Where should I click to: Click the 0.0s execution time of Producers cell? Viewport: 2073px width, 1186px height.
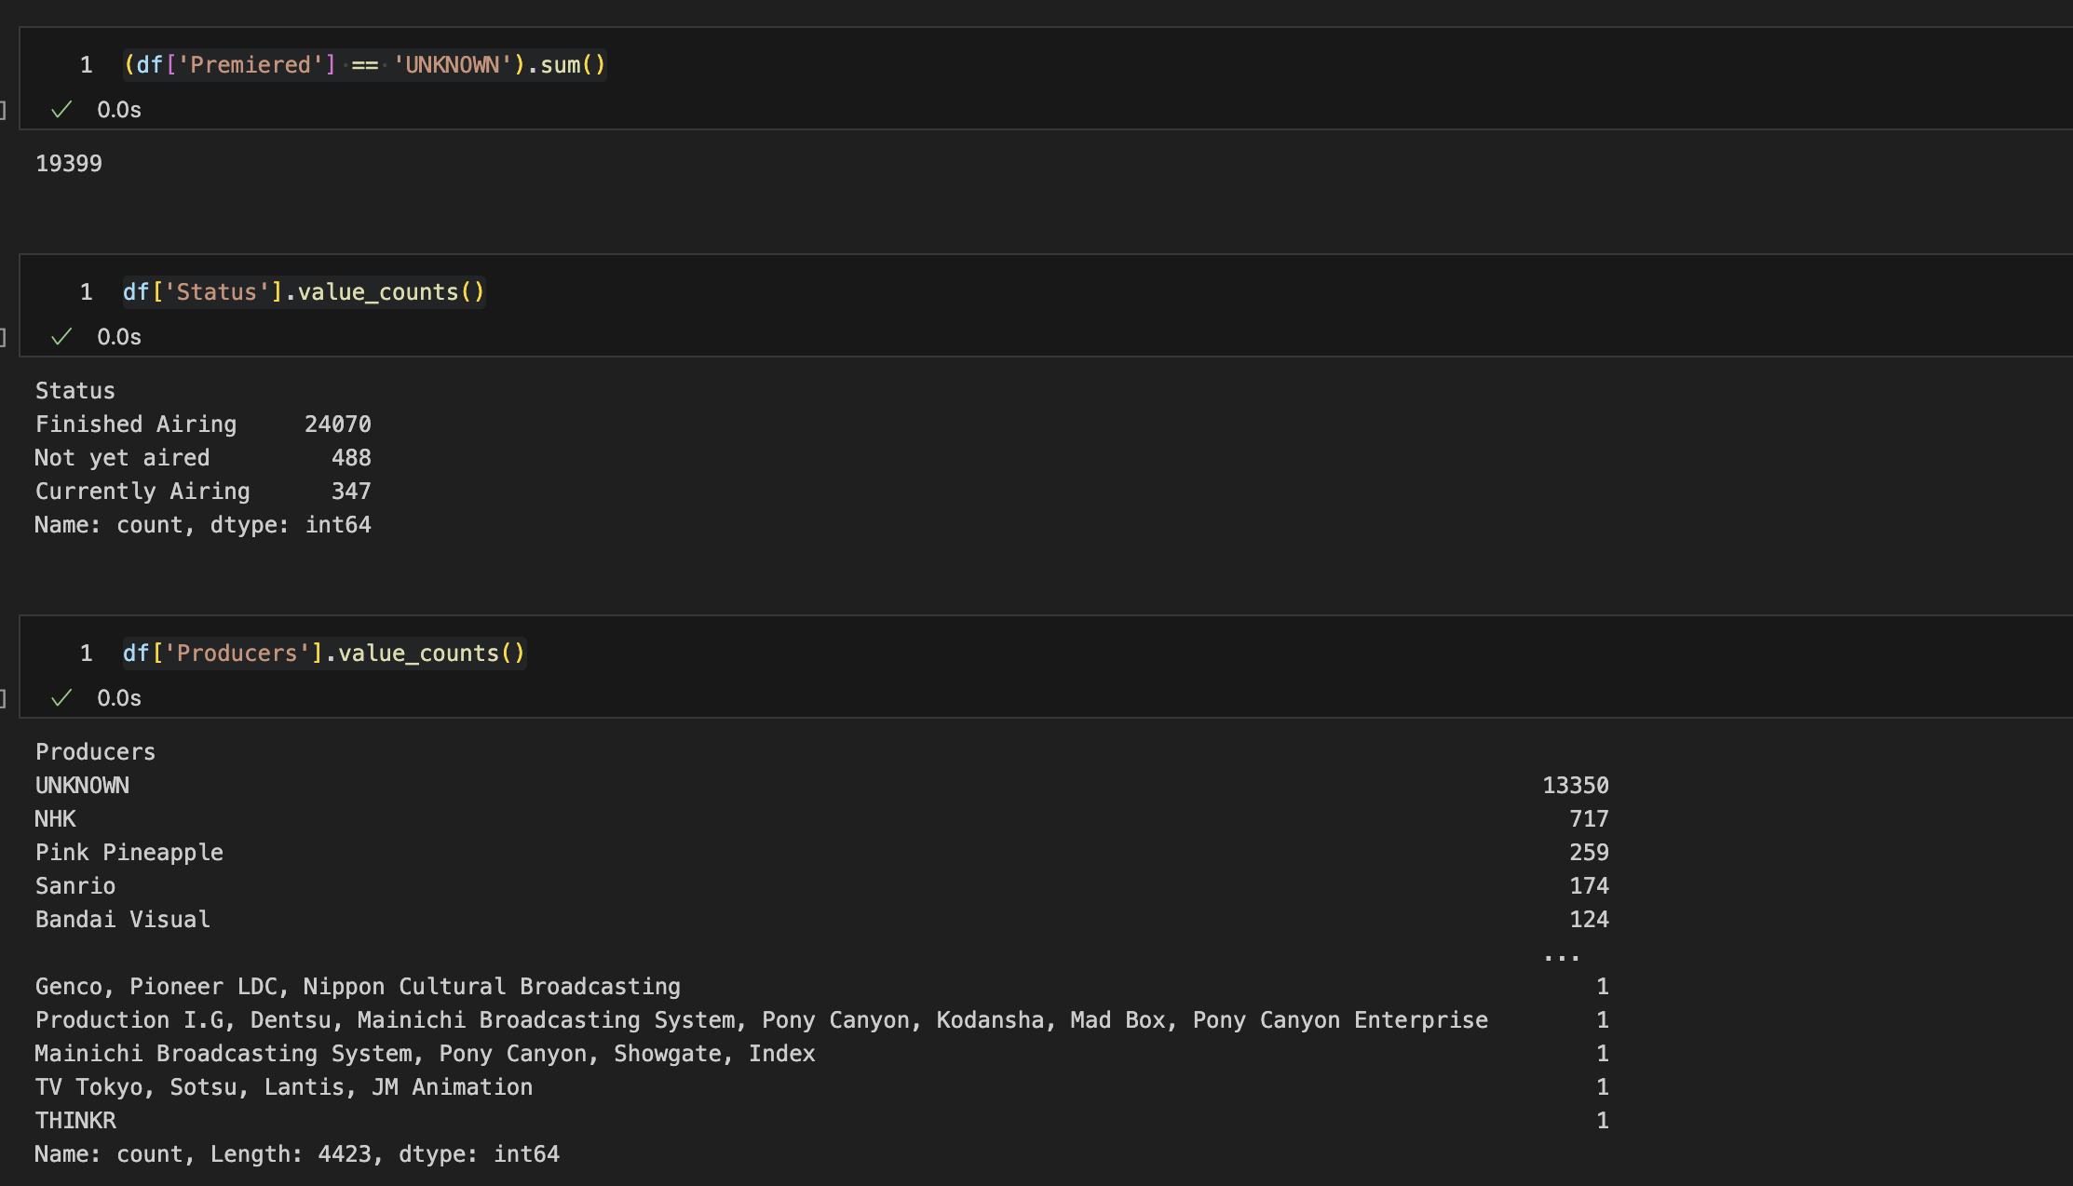point(119,698)
